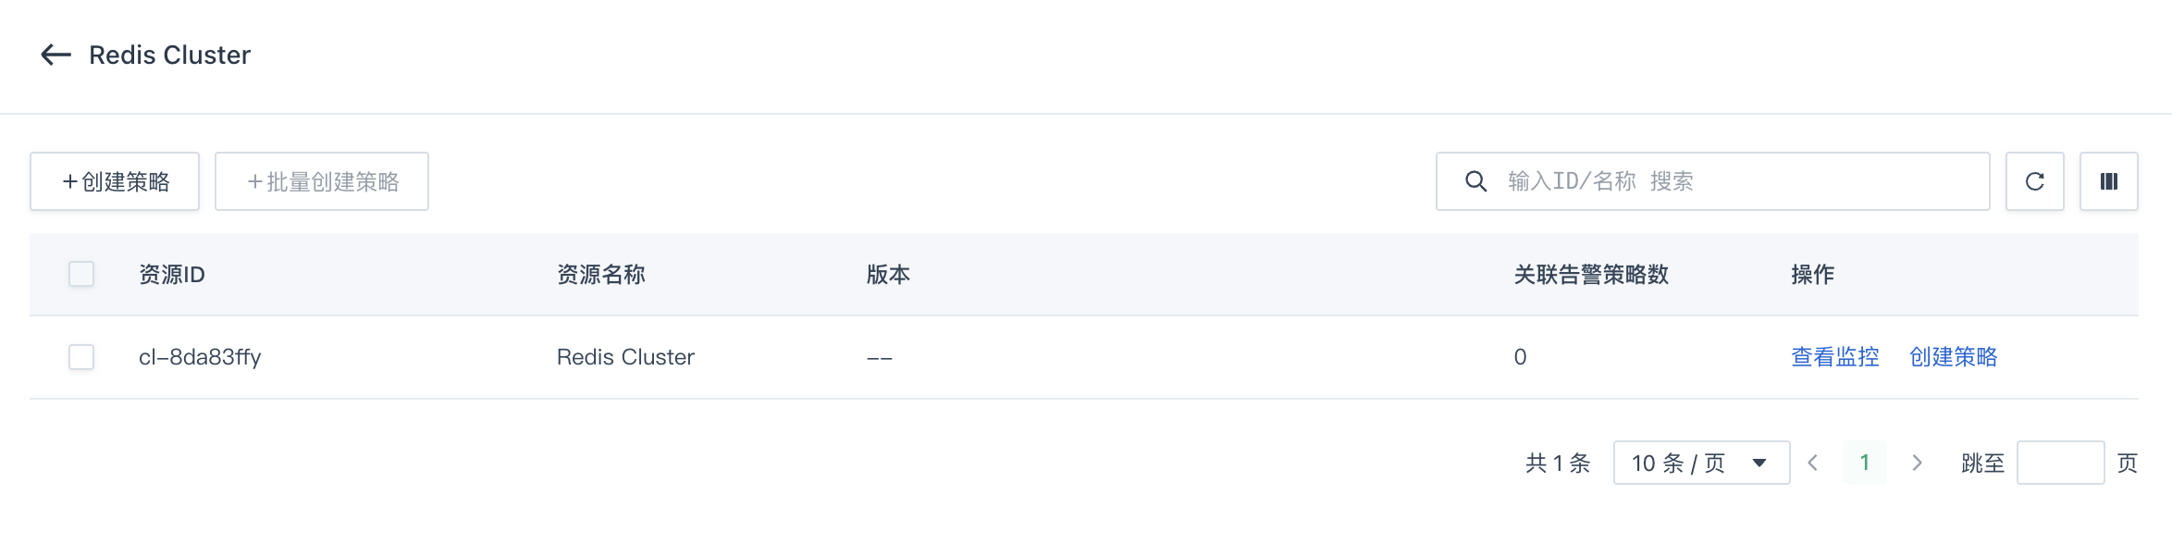Select page 1 in pagination

[x=1865, y=463]
